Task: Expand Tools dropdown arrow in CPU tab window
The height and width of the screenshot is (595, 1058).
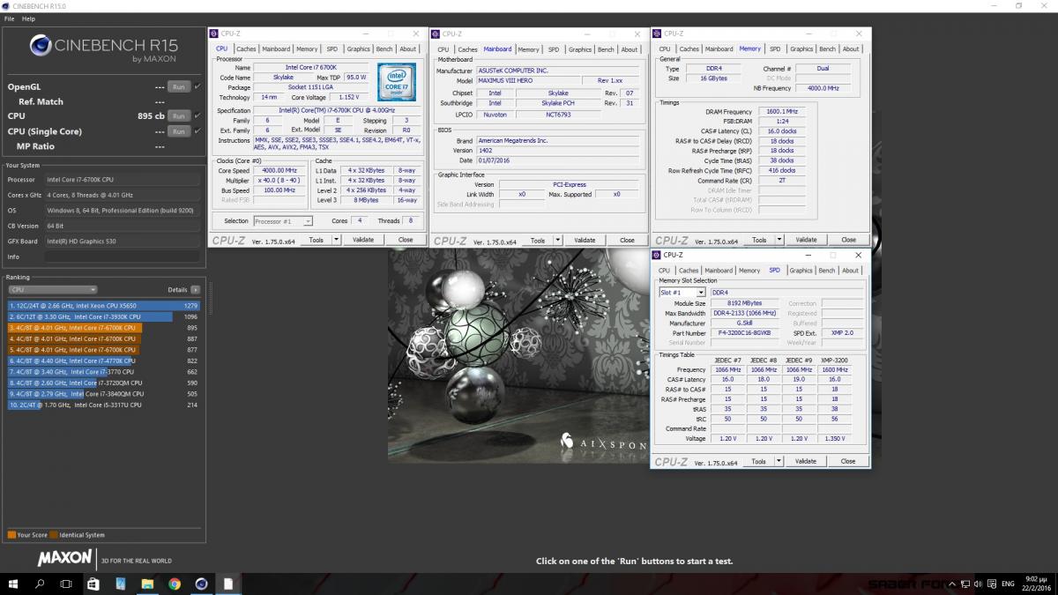Action: (x=334, y=240)
